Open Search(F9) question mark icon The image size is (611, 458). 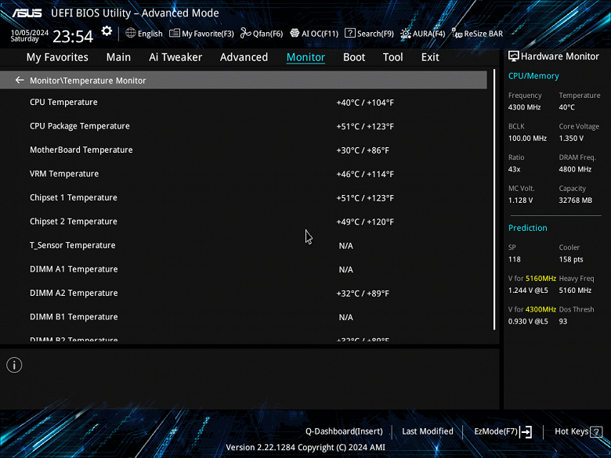(x=350, y=33)
